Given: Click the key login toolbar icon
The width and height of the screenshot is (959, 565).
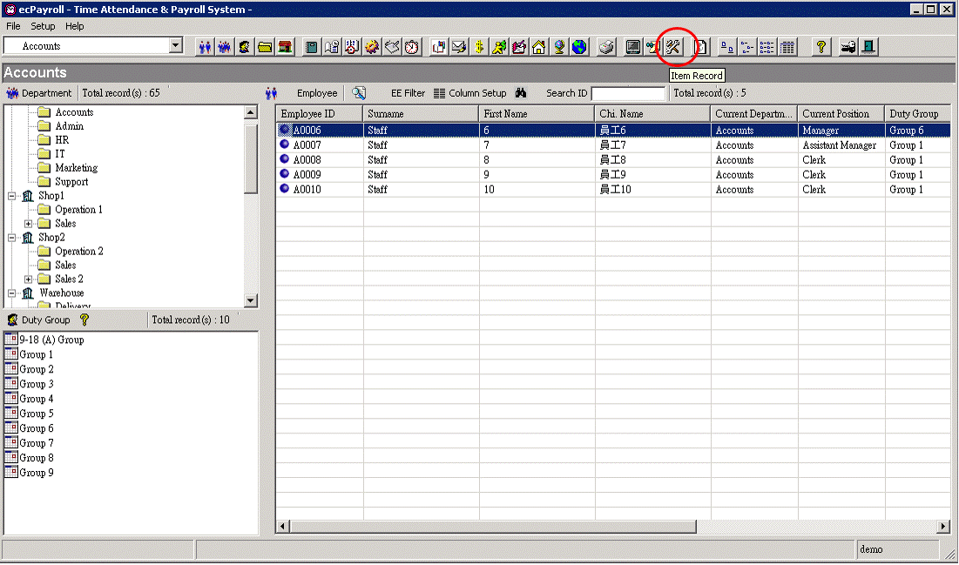Looking at the screenshot, I should 848,46.
